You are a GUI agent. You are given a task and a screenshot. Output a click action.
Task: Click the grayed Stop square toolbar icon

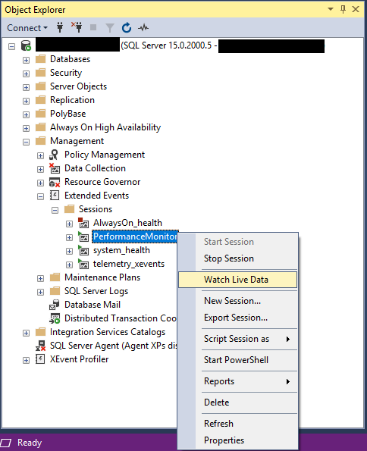[93, 27]
